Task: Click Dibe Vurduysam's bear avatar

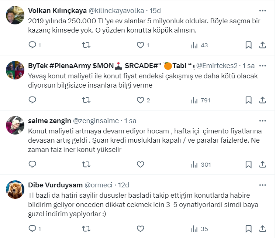Action: [x=15, y=190]
